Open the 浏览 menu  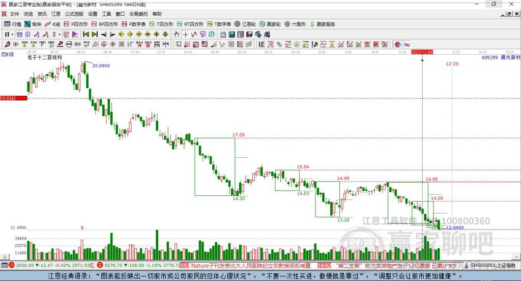click(28, 14)
